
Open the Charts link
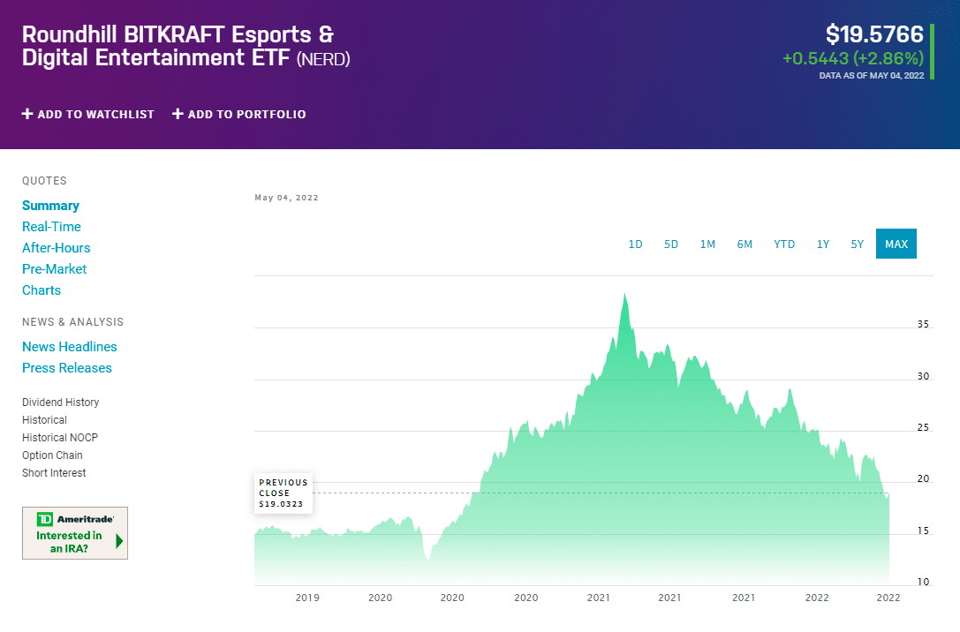[42, 290]
